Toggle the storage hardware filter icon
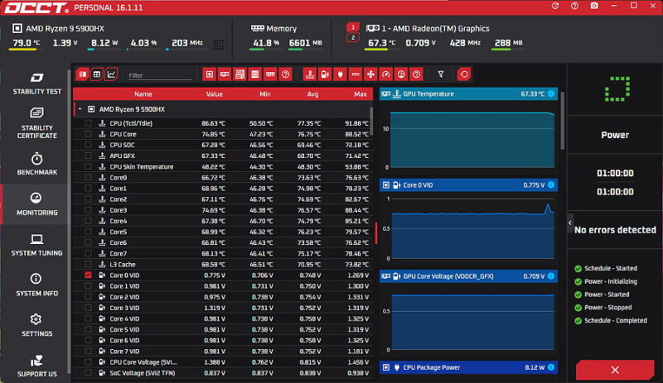This screenshot has width=663, height=383. 255,74
